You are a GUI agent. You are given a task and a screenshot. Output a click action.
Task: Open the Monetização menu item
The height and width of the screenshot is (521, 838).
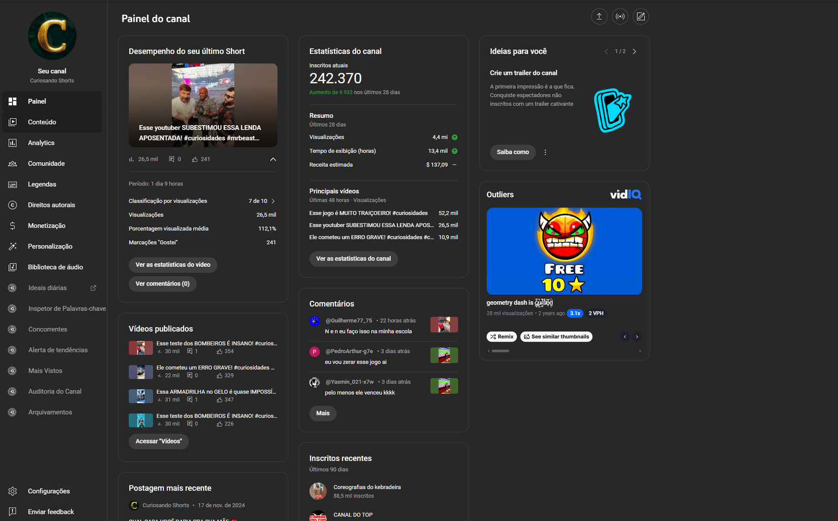coord(52,225)
